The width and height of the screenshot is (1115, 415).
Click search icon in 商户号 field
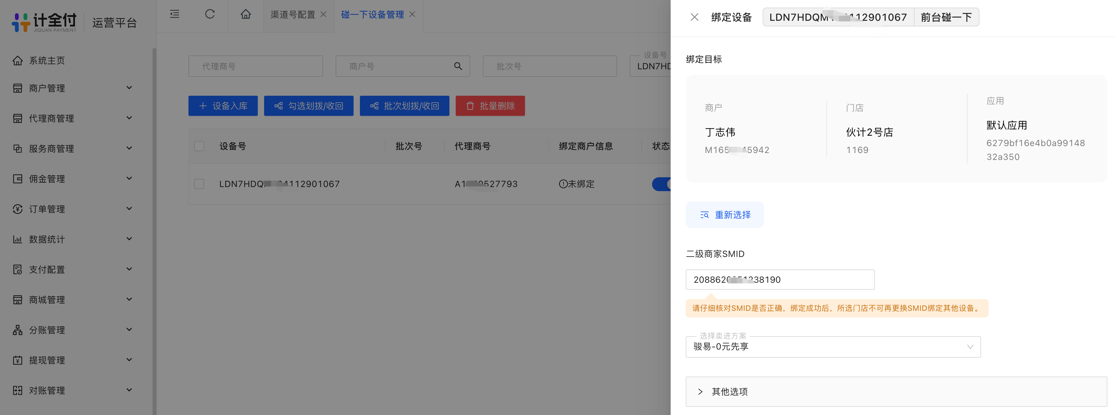[458, 66]
